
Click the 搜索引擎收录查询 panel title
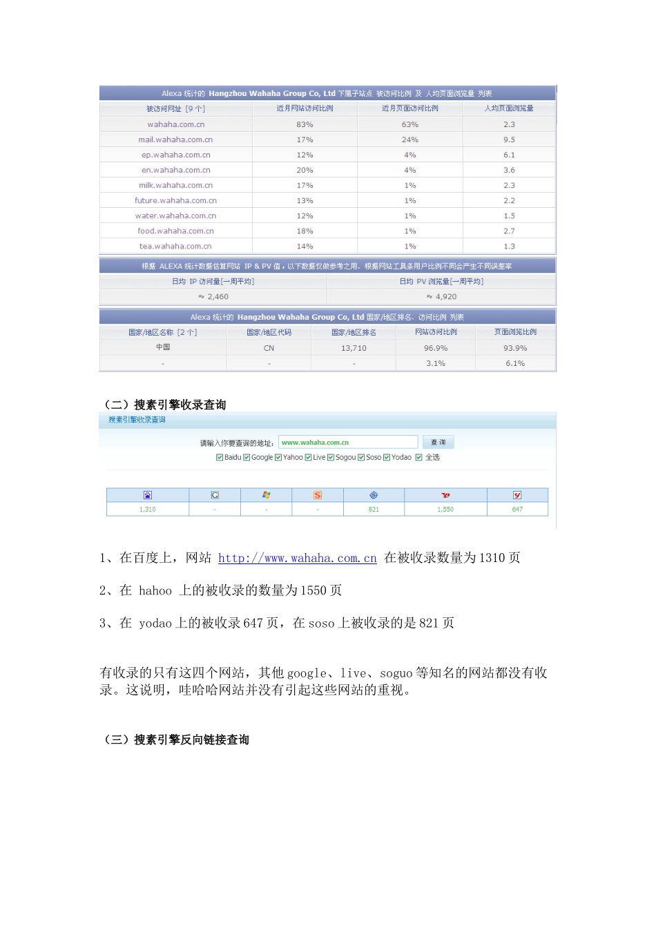point(137,420)
